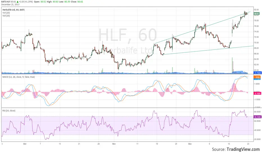Click the pink -0.1926 histogram value label

tap(257, 94)
